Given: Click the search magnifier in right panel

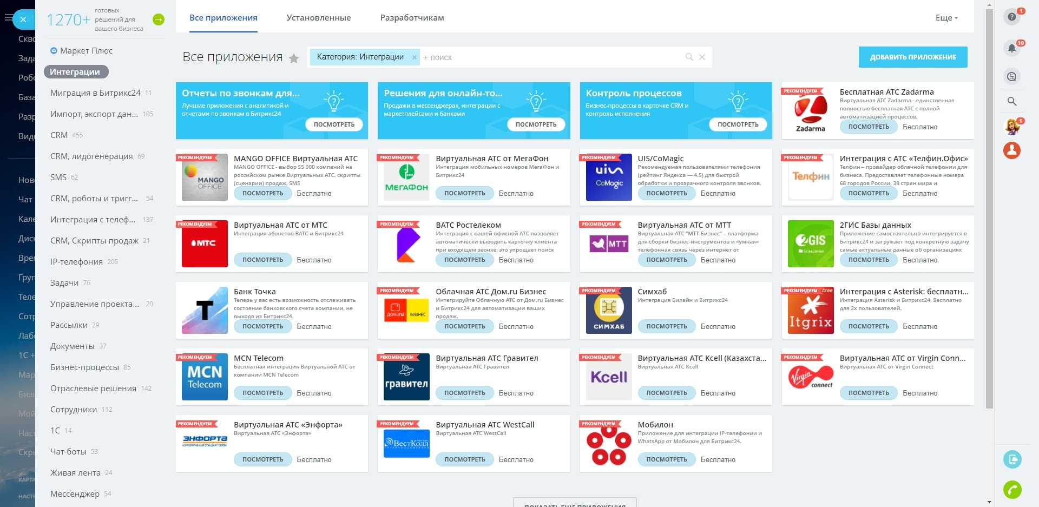Looking at the screenshot, I should coord(1011,101).
